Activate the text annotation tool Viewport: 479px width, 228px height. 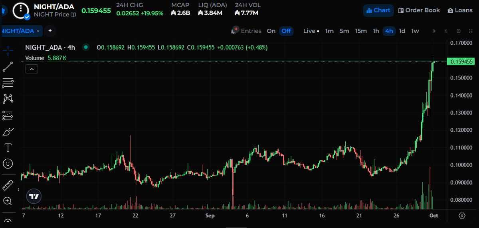(8, 148)
